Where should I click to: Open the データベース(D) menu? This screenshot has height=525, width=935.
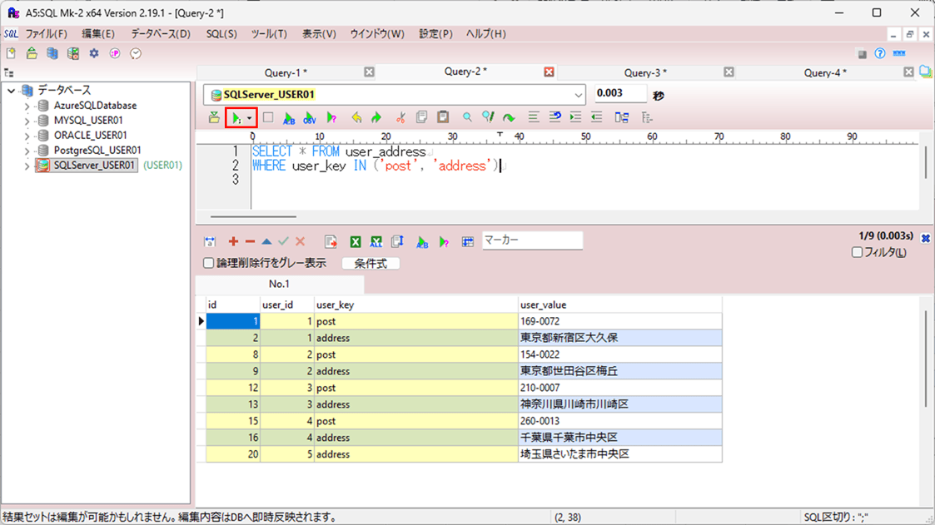(160, 34)
